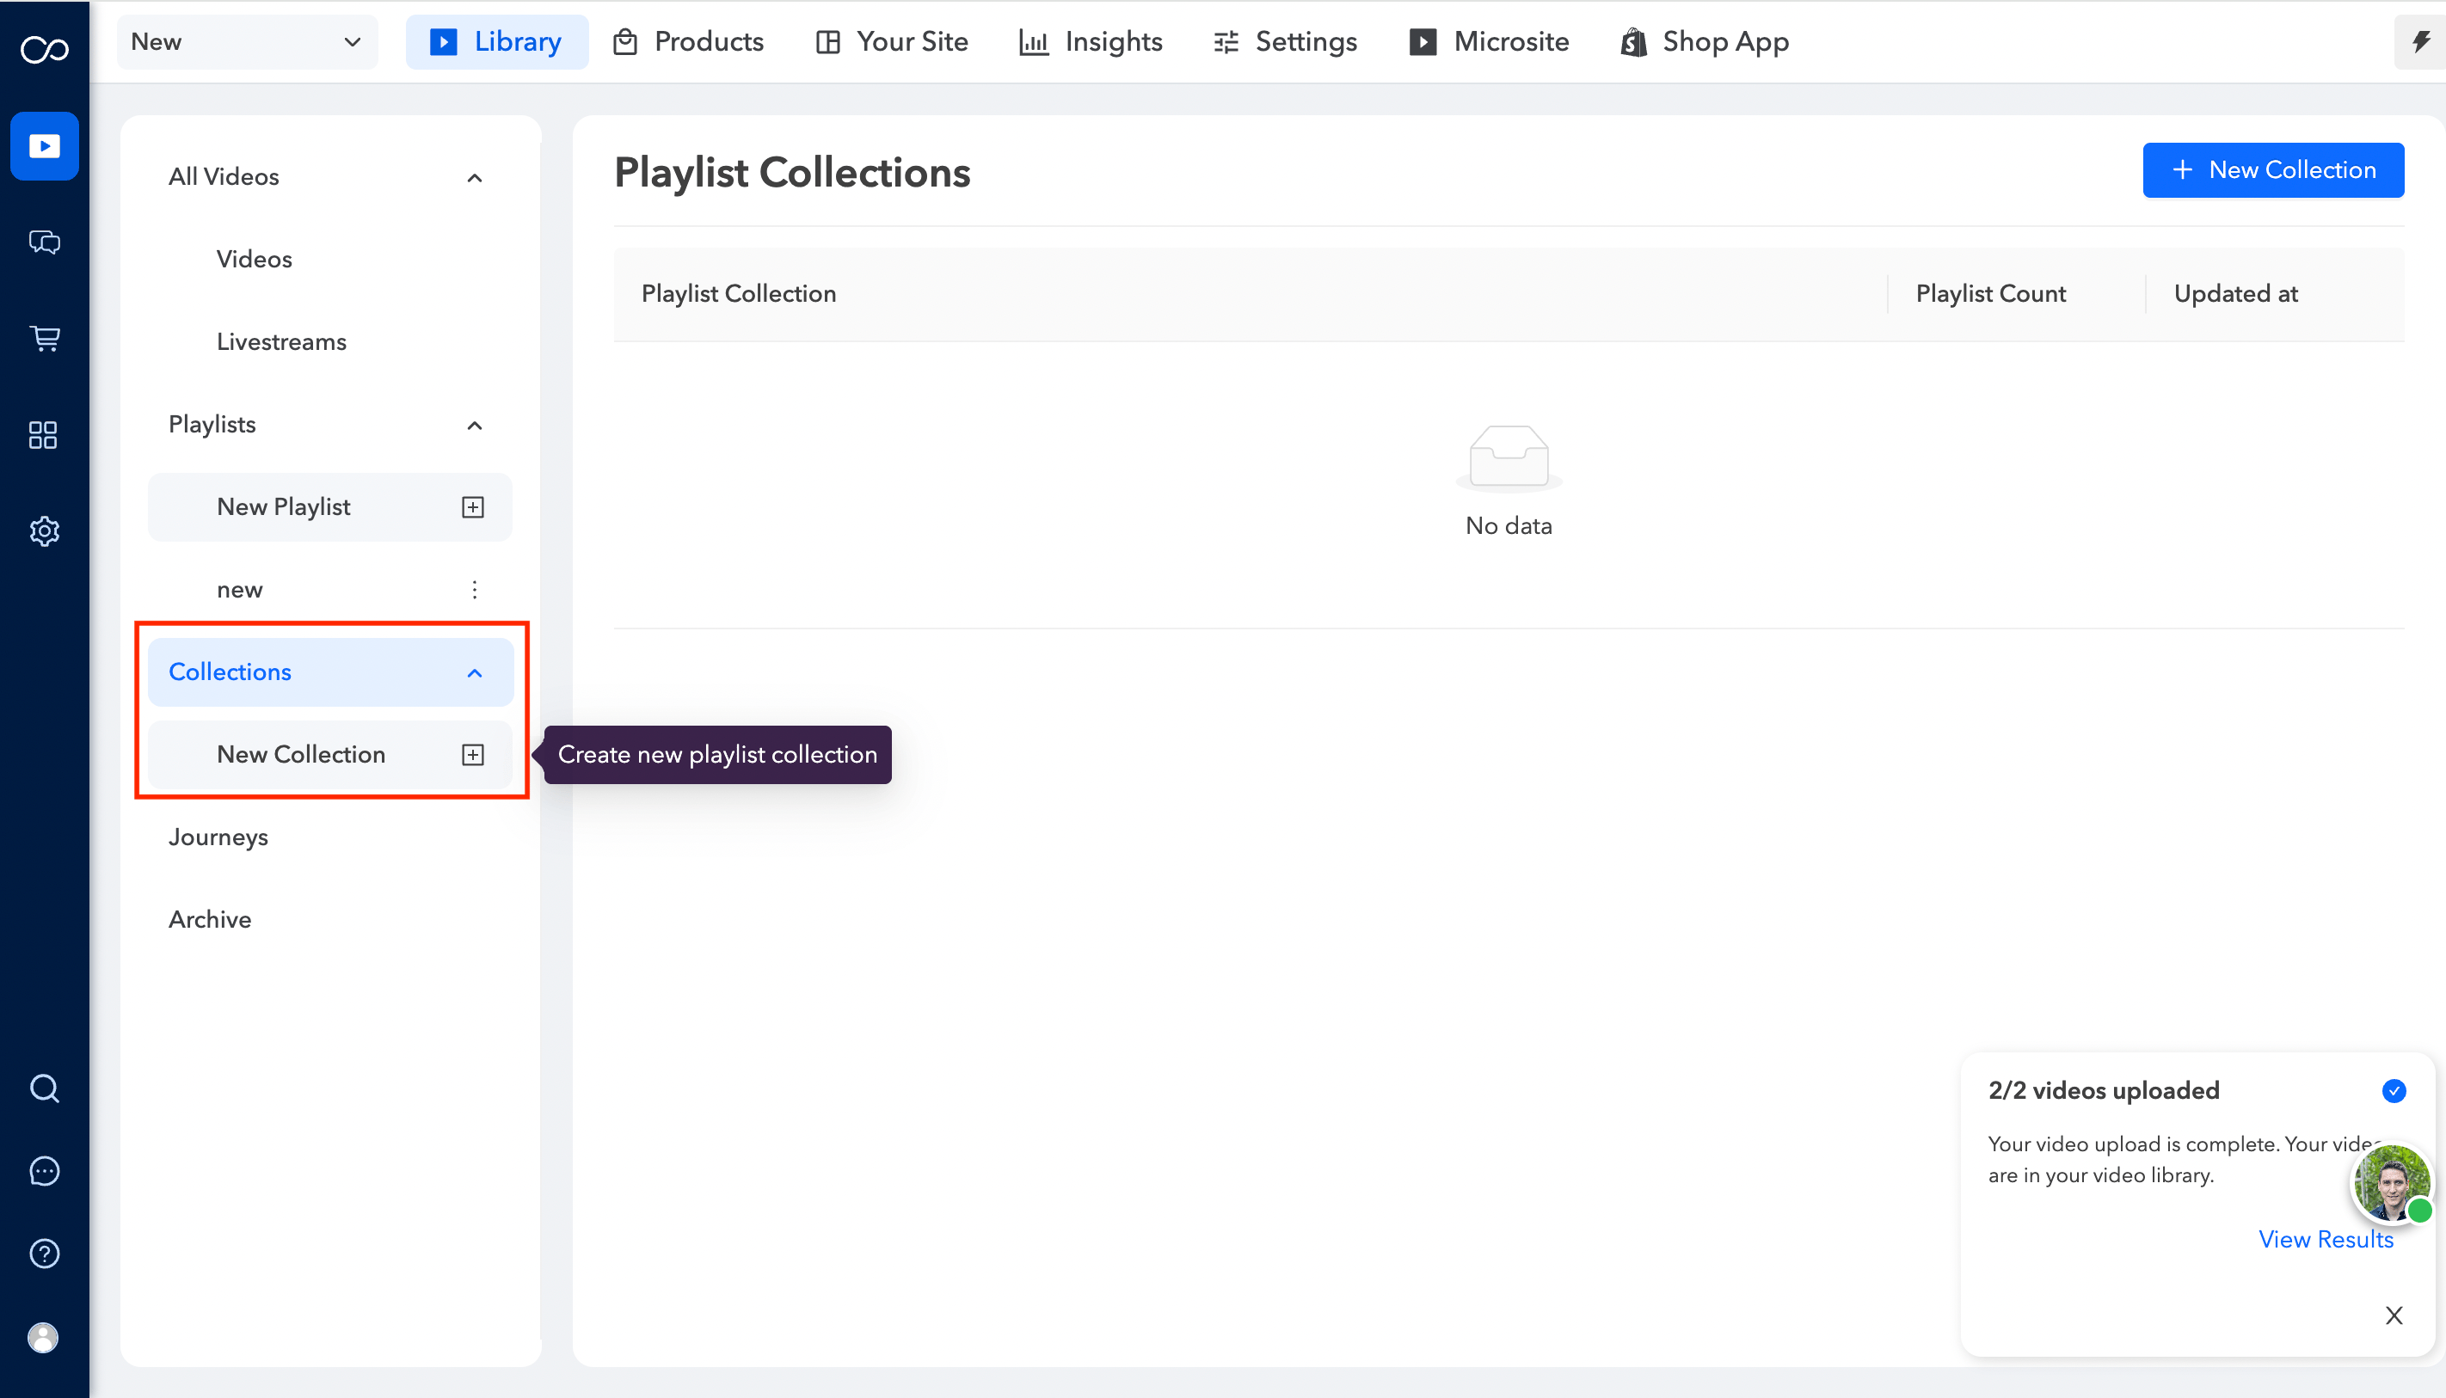Open the user profile avatar icon
Screen dimensions: 2446x1398
click(x=43, y=1337)
